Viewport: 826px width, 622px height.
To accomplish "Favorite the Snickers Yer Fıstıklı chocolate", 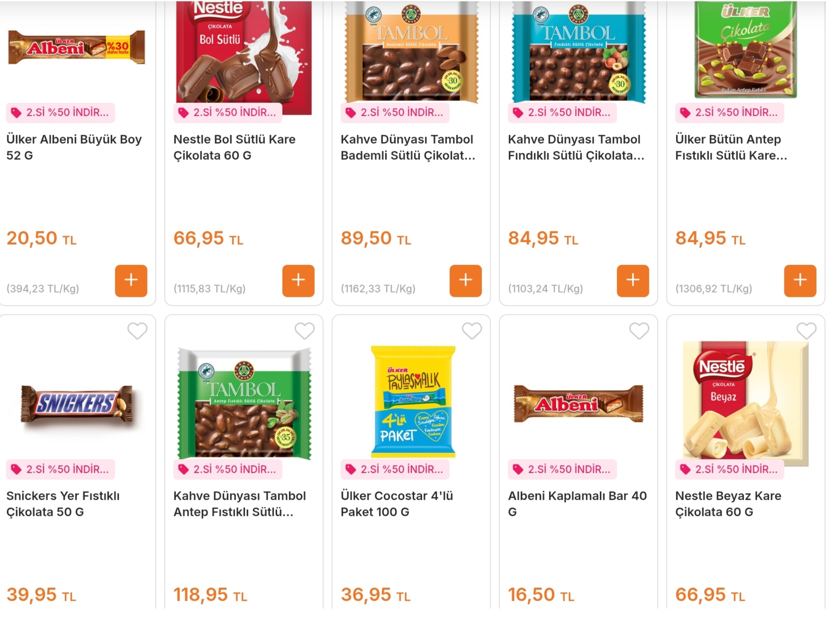I will [x=137, y=331].
